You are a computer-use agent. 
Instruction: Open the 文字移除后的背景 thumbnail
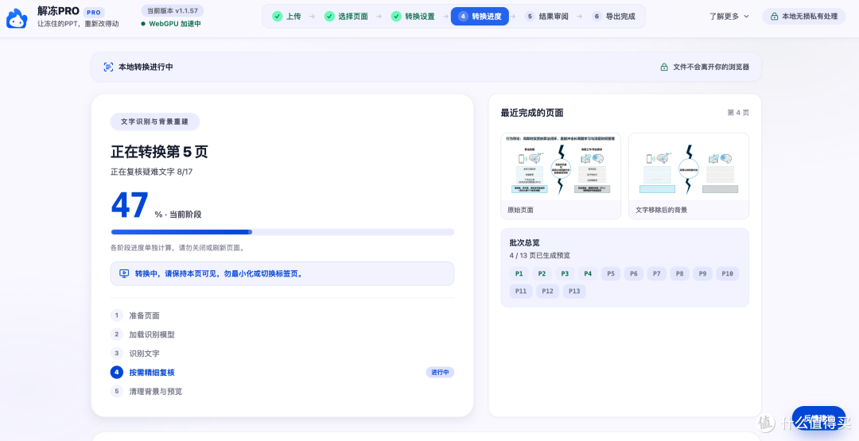tap(689, 176)
